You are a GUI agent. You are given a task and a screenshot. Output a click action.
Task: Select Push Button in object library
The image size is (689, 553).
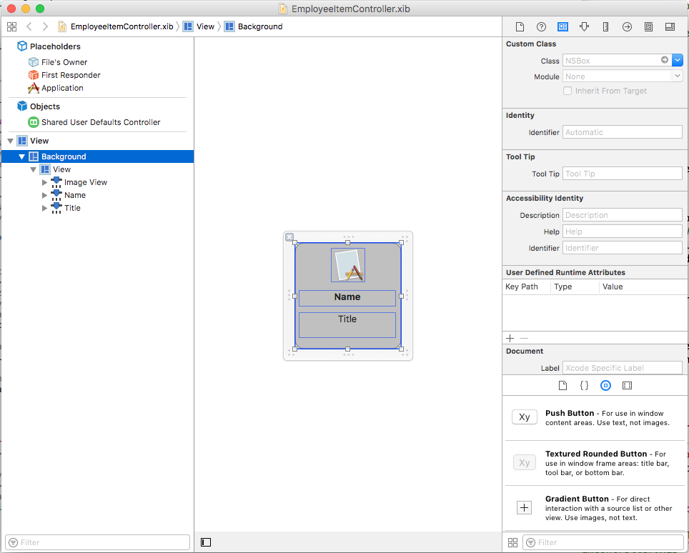595,418
